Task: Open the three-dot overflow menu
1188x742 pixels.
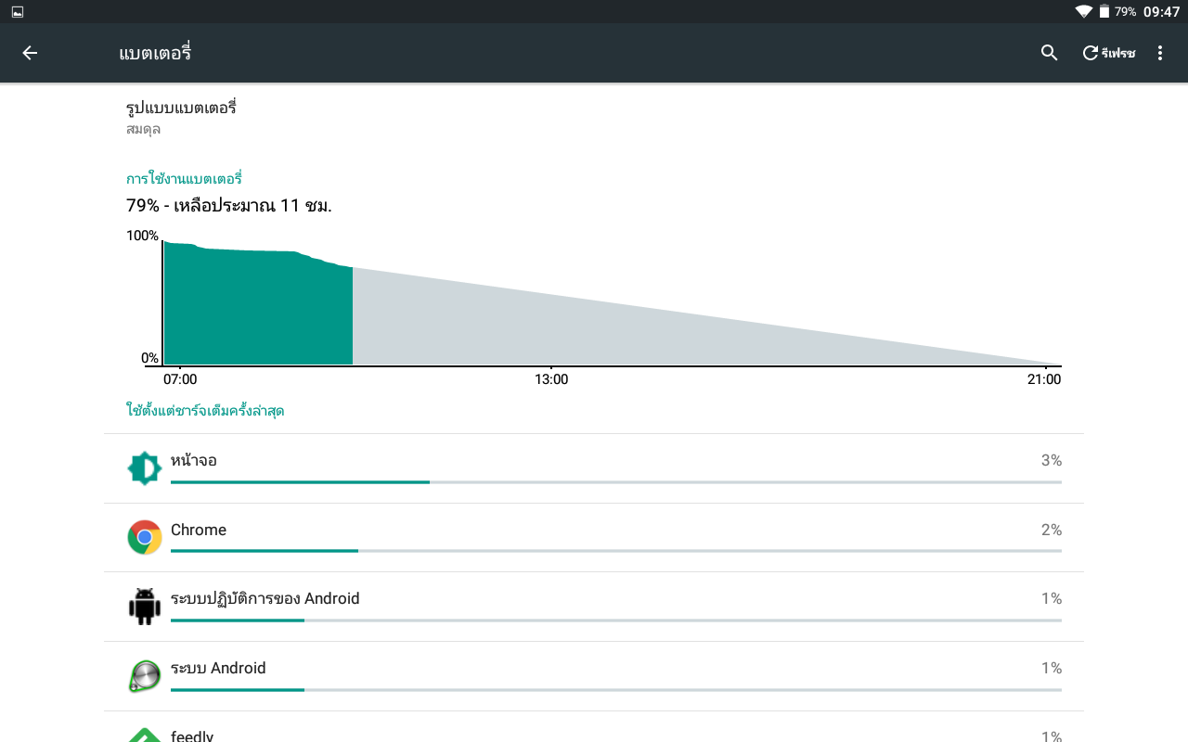Action: [1160, 53]
